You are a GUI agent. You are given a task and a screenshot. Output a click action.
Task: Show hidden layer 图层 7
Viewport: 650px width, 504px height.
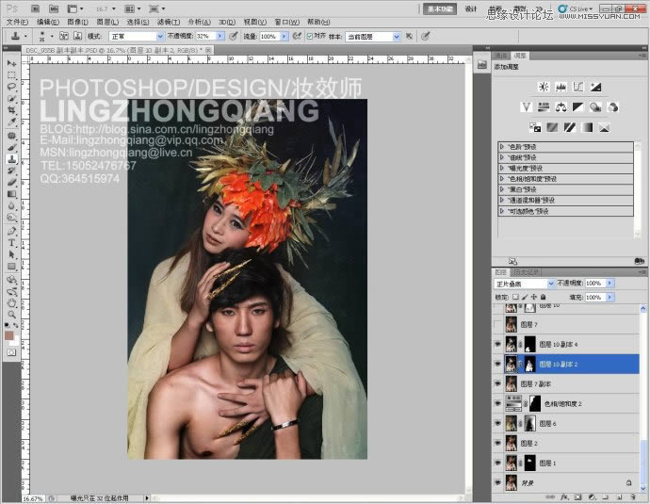498,324
